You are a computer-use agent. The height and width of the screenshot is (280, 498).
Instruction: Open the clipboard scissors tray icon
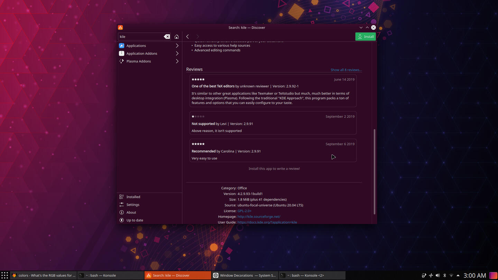click(431, 276)
